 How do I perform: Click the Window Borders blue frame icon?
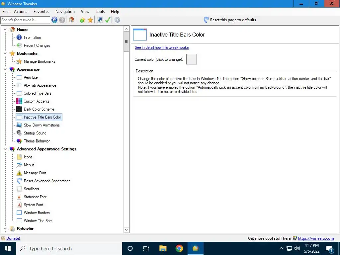click(x=19, y=213)
